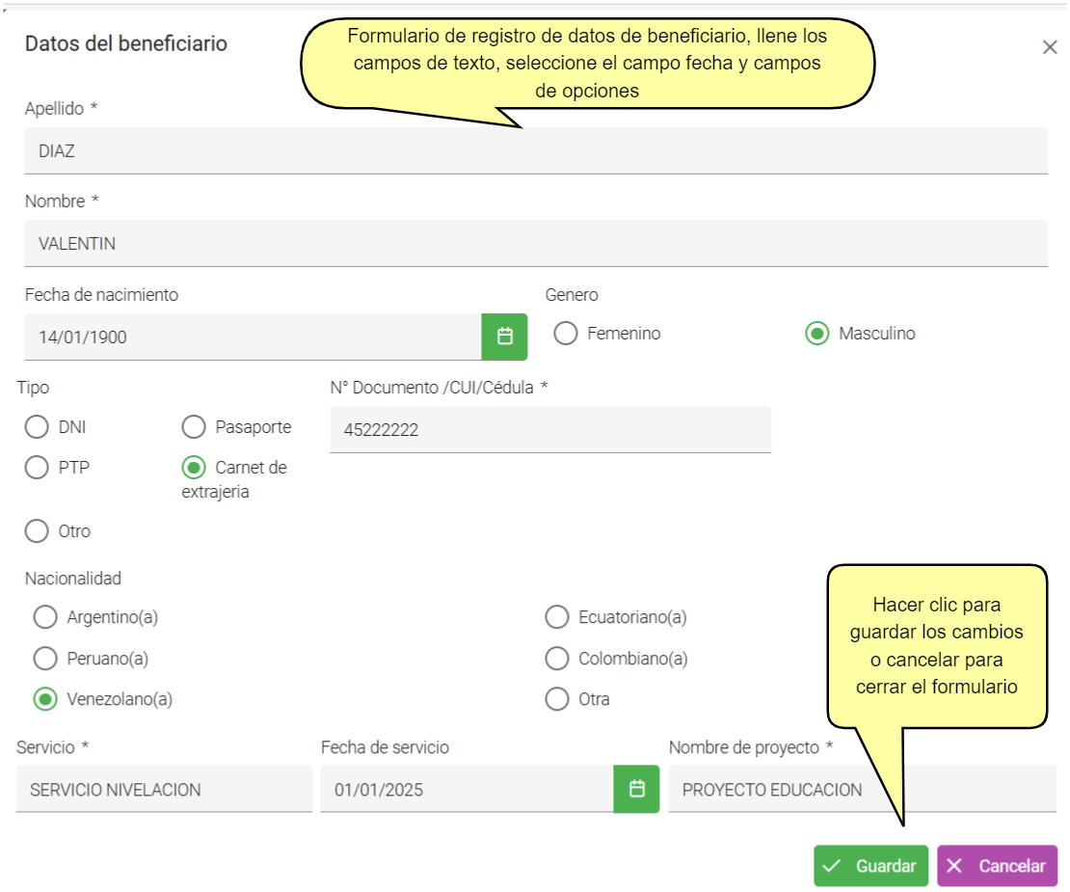The image size is (1070, 892).
Task: Select Carnet de extranjeria option
Action: point(194,468)
